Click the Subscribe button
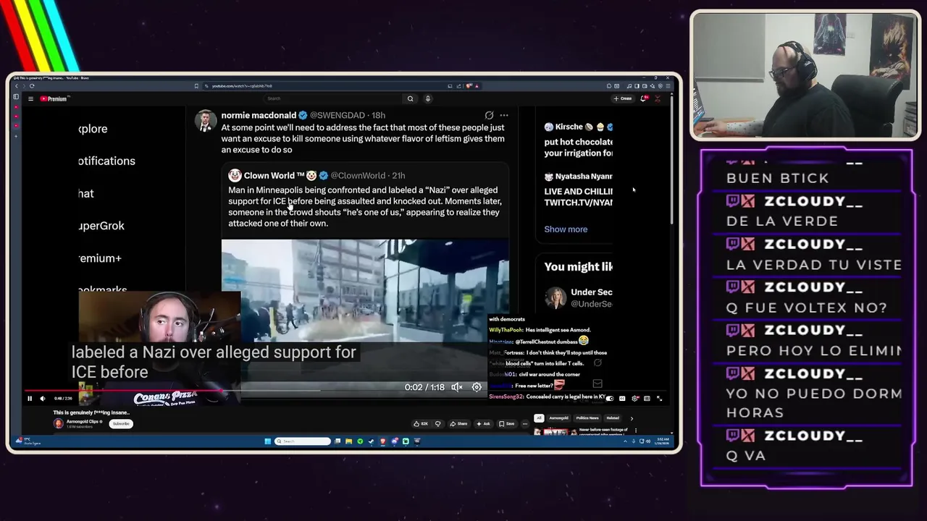 (x=121, y=423)
